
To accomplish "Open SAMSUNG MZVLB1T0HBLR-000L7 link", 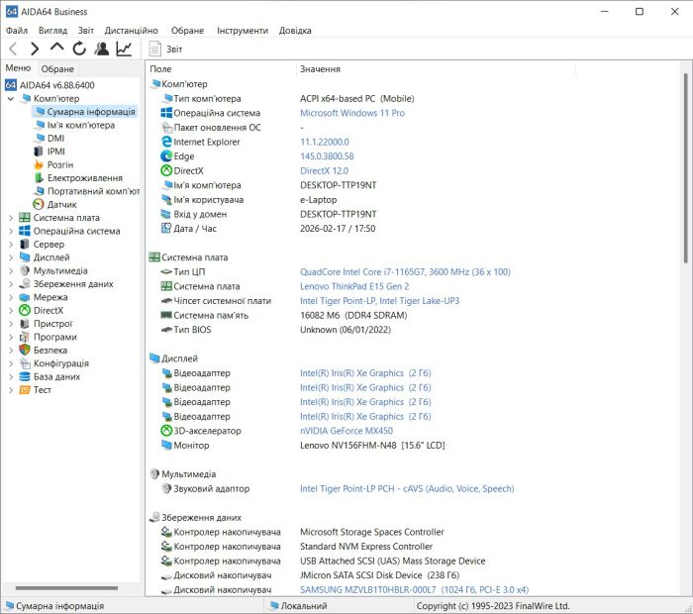I will [414, 589].
